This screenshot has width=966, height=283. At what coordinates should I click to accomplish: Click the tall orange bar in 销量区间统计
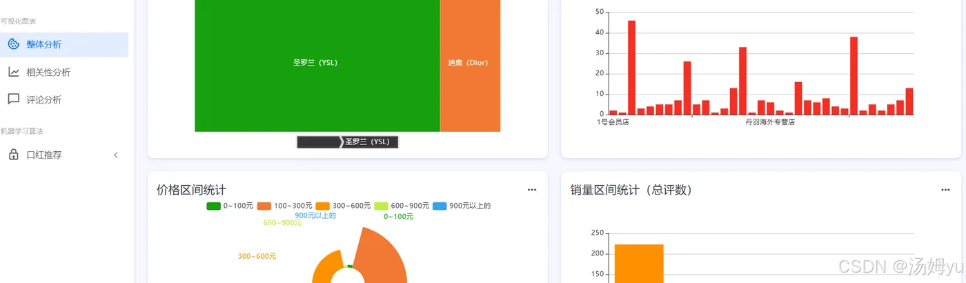coord(639,264)
